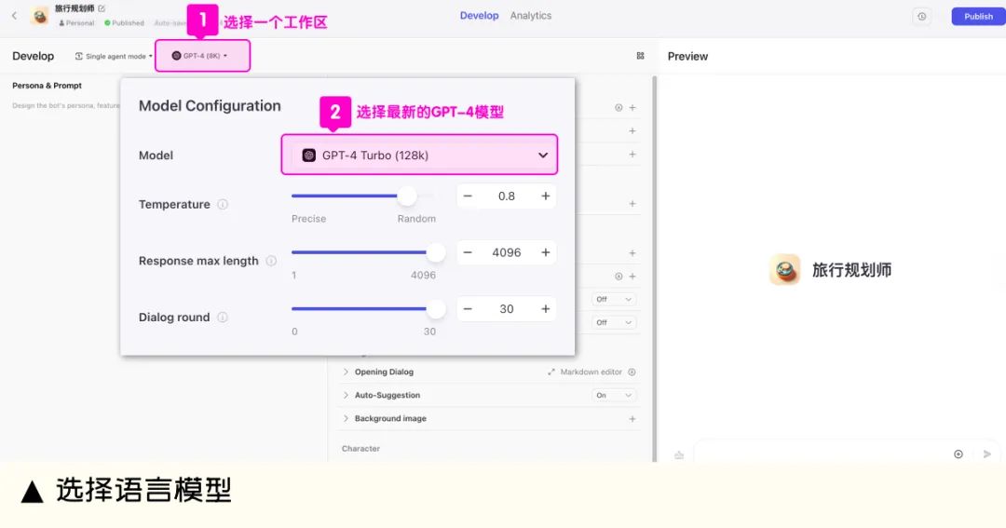The height and width of the screenshot is (528, 1006).
Task: Switch to the Develop tab
Action: [x=479, y=16]
